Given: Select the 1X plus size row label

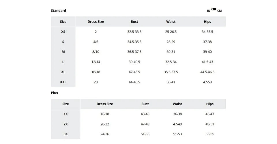Looking at the screenshot, I should click(65, 114).
